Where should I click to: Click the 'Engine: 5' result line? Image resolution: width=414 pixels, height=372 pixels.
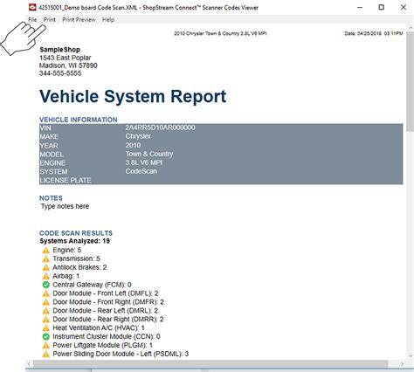coord(67,250)
